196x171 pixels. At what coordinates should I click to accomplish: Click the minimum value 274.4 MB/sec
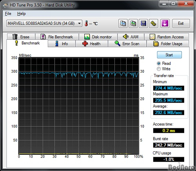tap(169, 88)
